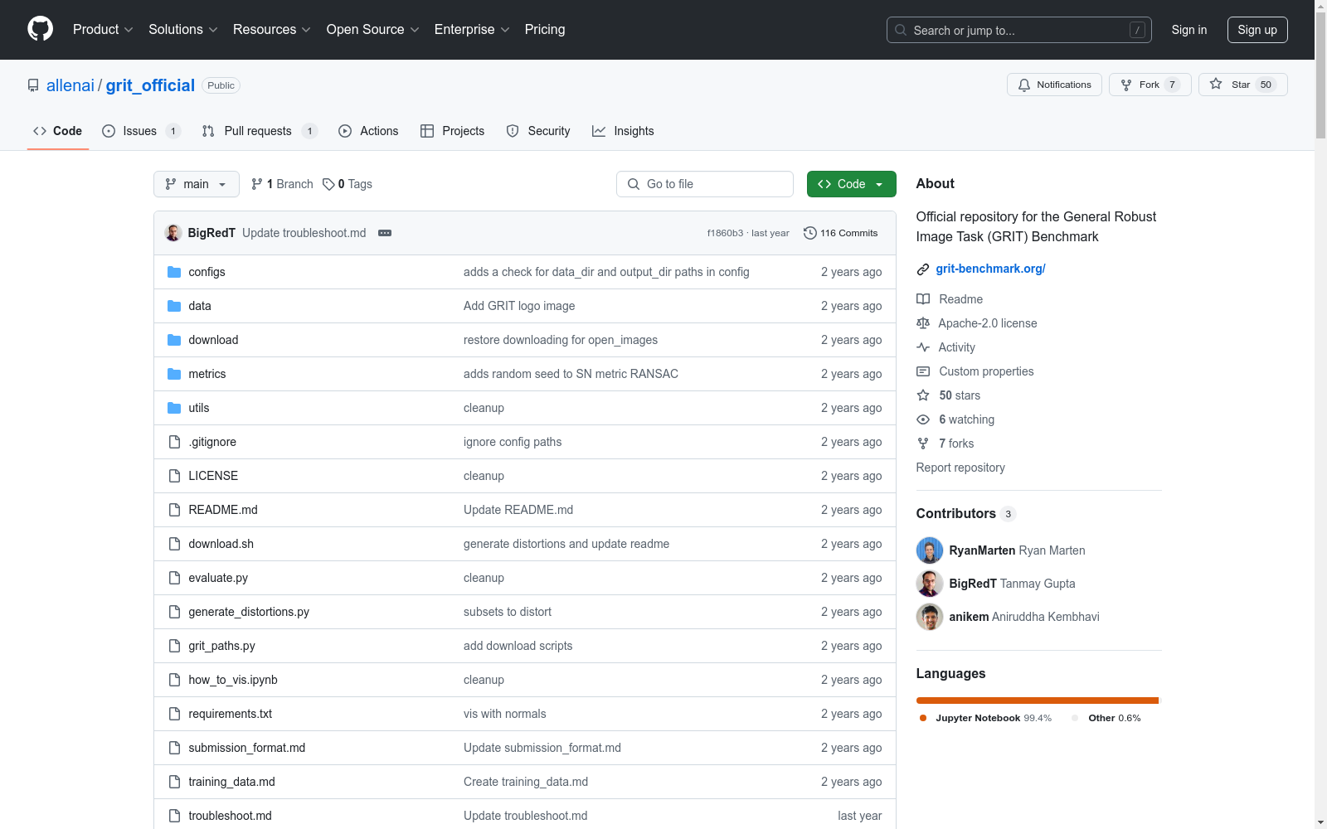Click the star icon next to 50 stars
Image resolution: width=1327 pixels, height=829 pixels.
(923, 395)
